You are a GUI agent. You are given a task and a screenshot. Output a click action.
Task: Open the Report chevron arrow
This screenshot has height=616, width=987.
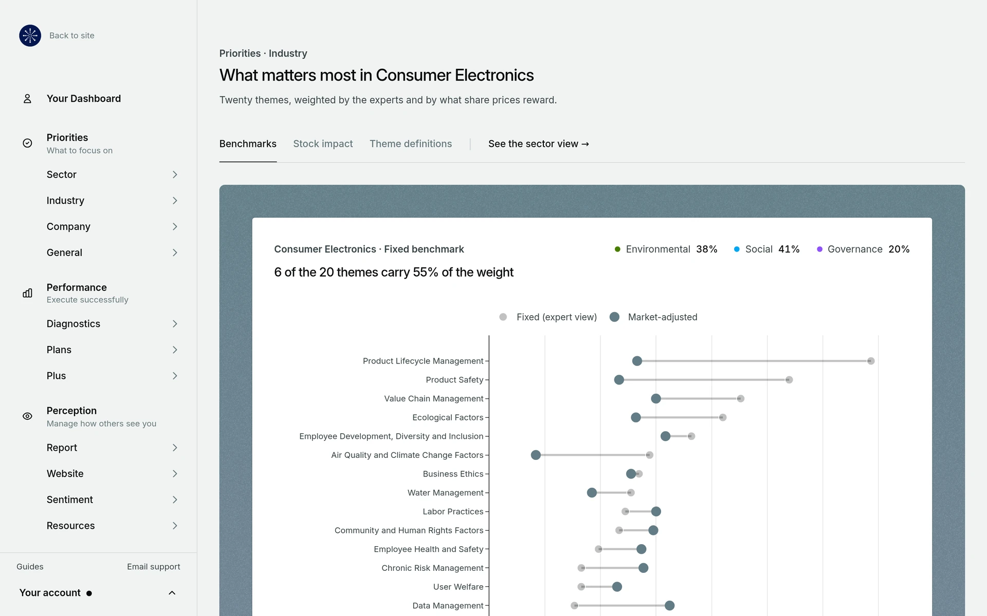[x=175, y=448]
